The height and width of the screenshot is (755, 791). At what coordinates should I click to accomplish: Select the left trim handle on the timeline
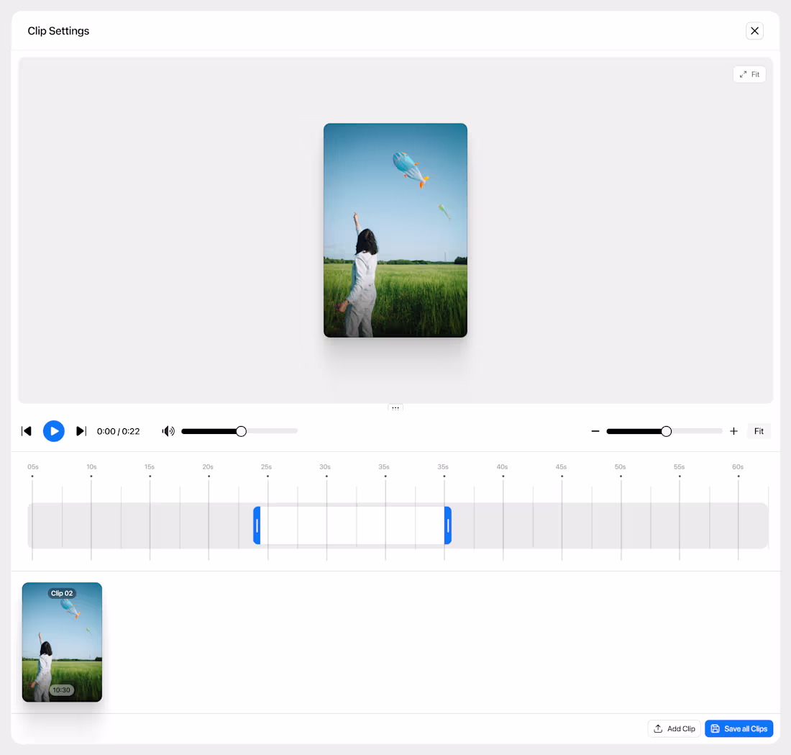[x=256, y=525]
